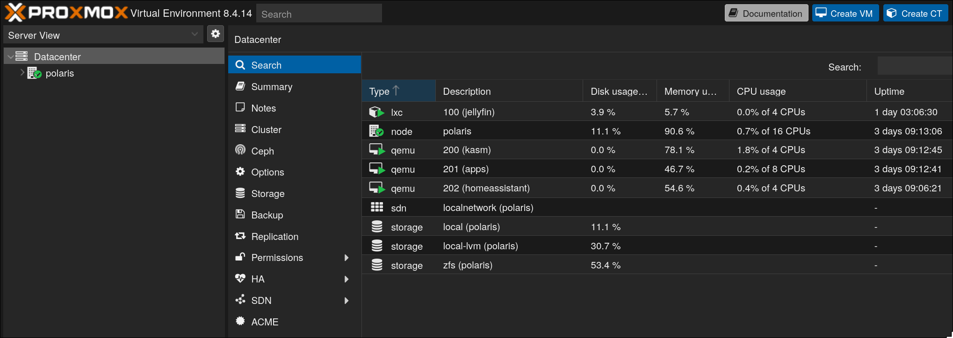Click the qemu VM icon for 202 (homeassistant)
The width and height of the screenshot is (953, 338).
click(x=377, y=188)
